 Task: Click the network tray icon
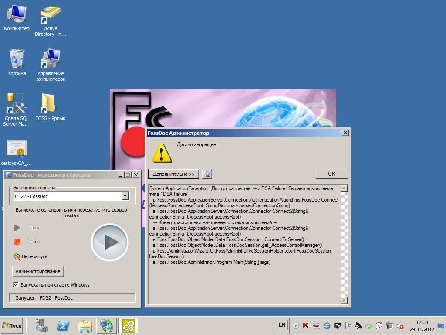click(390, 325)
